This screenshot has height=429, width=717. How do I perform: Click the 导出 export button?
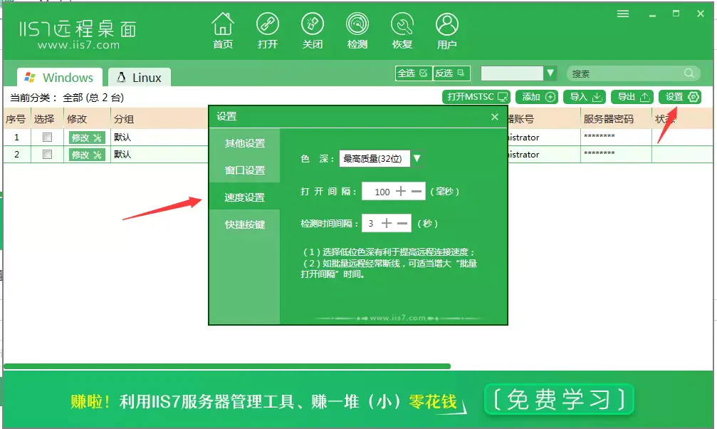pyautogui.click(x=632, y=97)
